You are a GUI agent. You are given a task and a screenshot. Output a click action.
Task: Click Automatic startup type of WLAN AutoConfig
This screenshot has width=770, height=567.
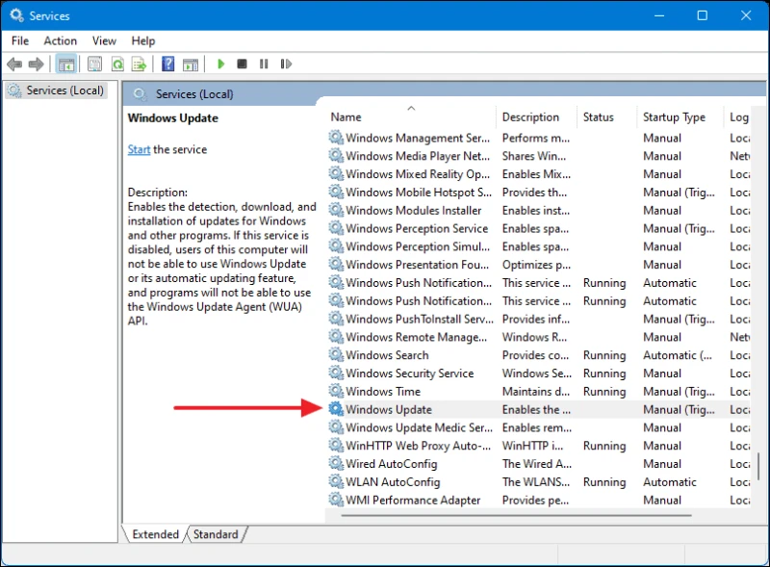click(x=670, y=482)
